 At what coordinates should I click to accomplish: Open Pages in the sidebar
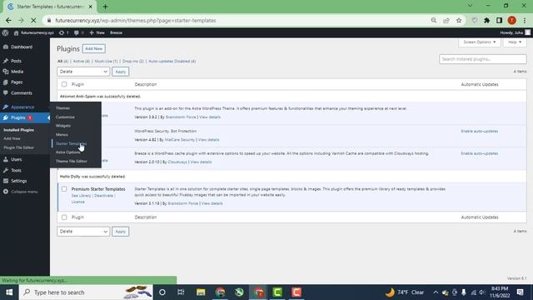pyautogui.click(x=17, y=82)
